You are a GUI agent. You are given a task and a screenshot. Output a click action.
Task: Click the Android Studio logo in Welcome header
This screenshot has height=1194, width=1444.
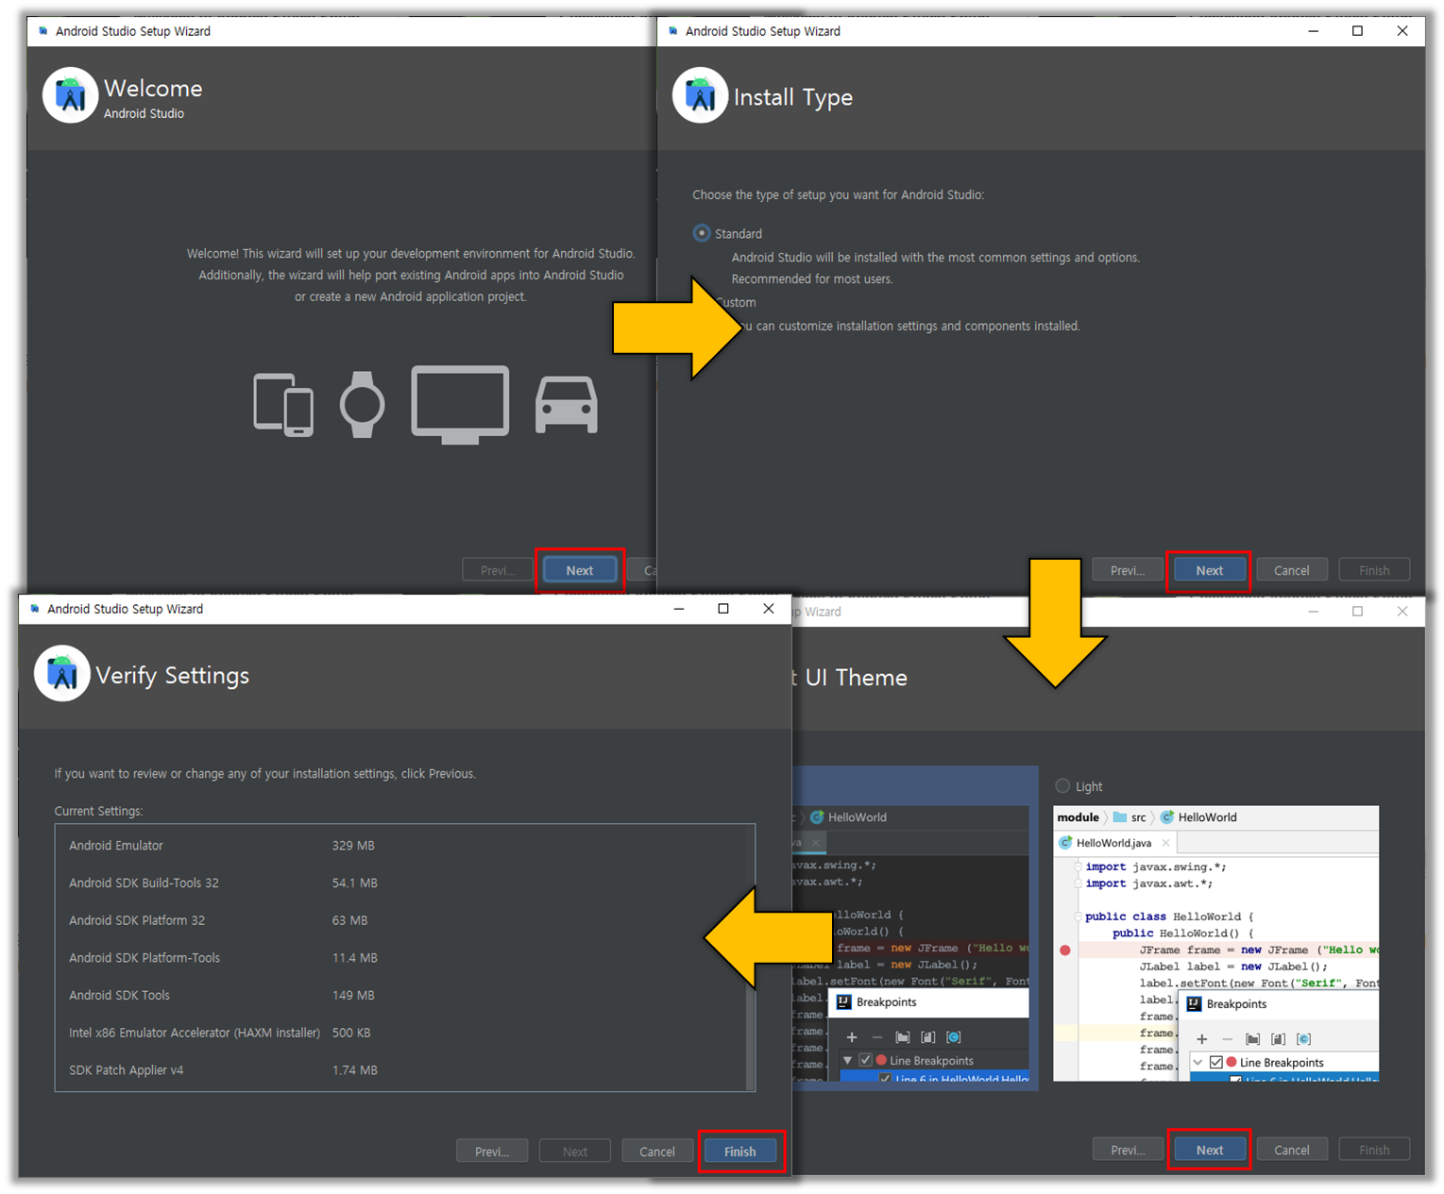coord(70,95)
